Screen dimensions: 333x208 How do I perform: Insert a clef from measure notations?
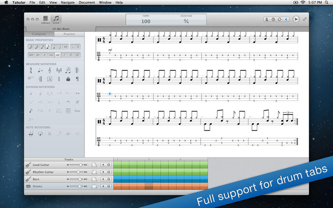[x=50, y=70]
